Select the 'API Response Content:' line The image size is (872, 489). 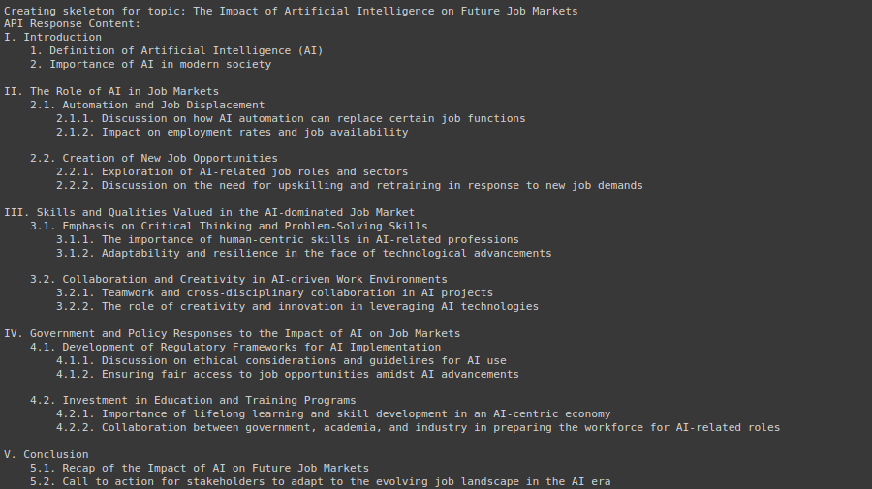click(73, 24)
